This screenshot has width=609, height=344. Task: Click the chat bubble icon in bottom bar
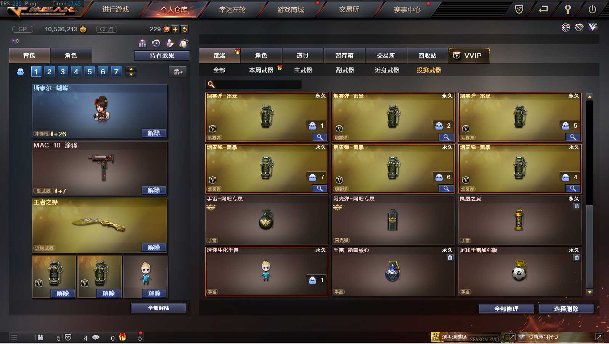[96, 337]
